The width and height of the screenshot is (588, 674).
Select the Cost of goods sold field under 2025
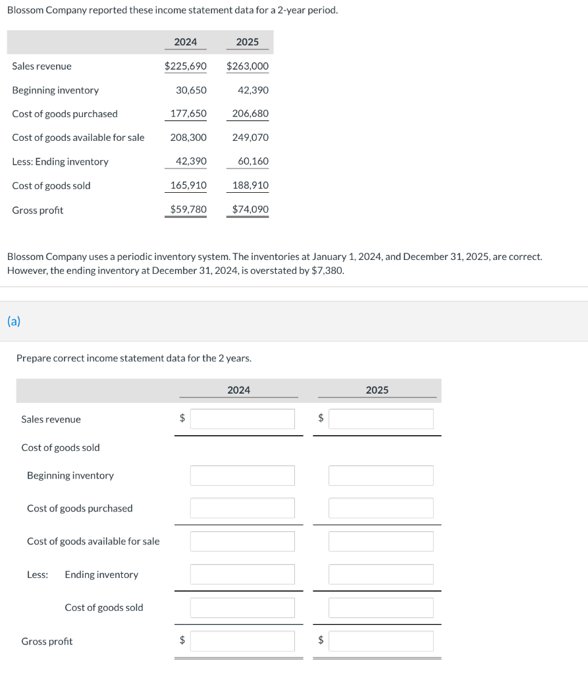381,608
